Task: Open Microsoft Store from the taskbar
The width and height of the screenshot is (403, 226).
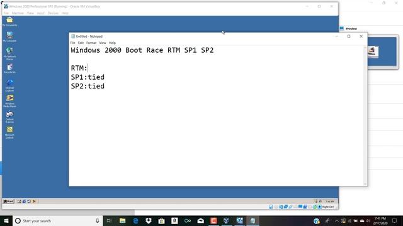Action: 161,221
